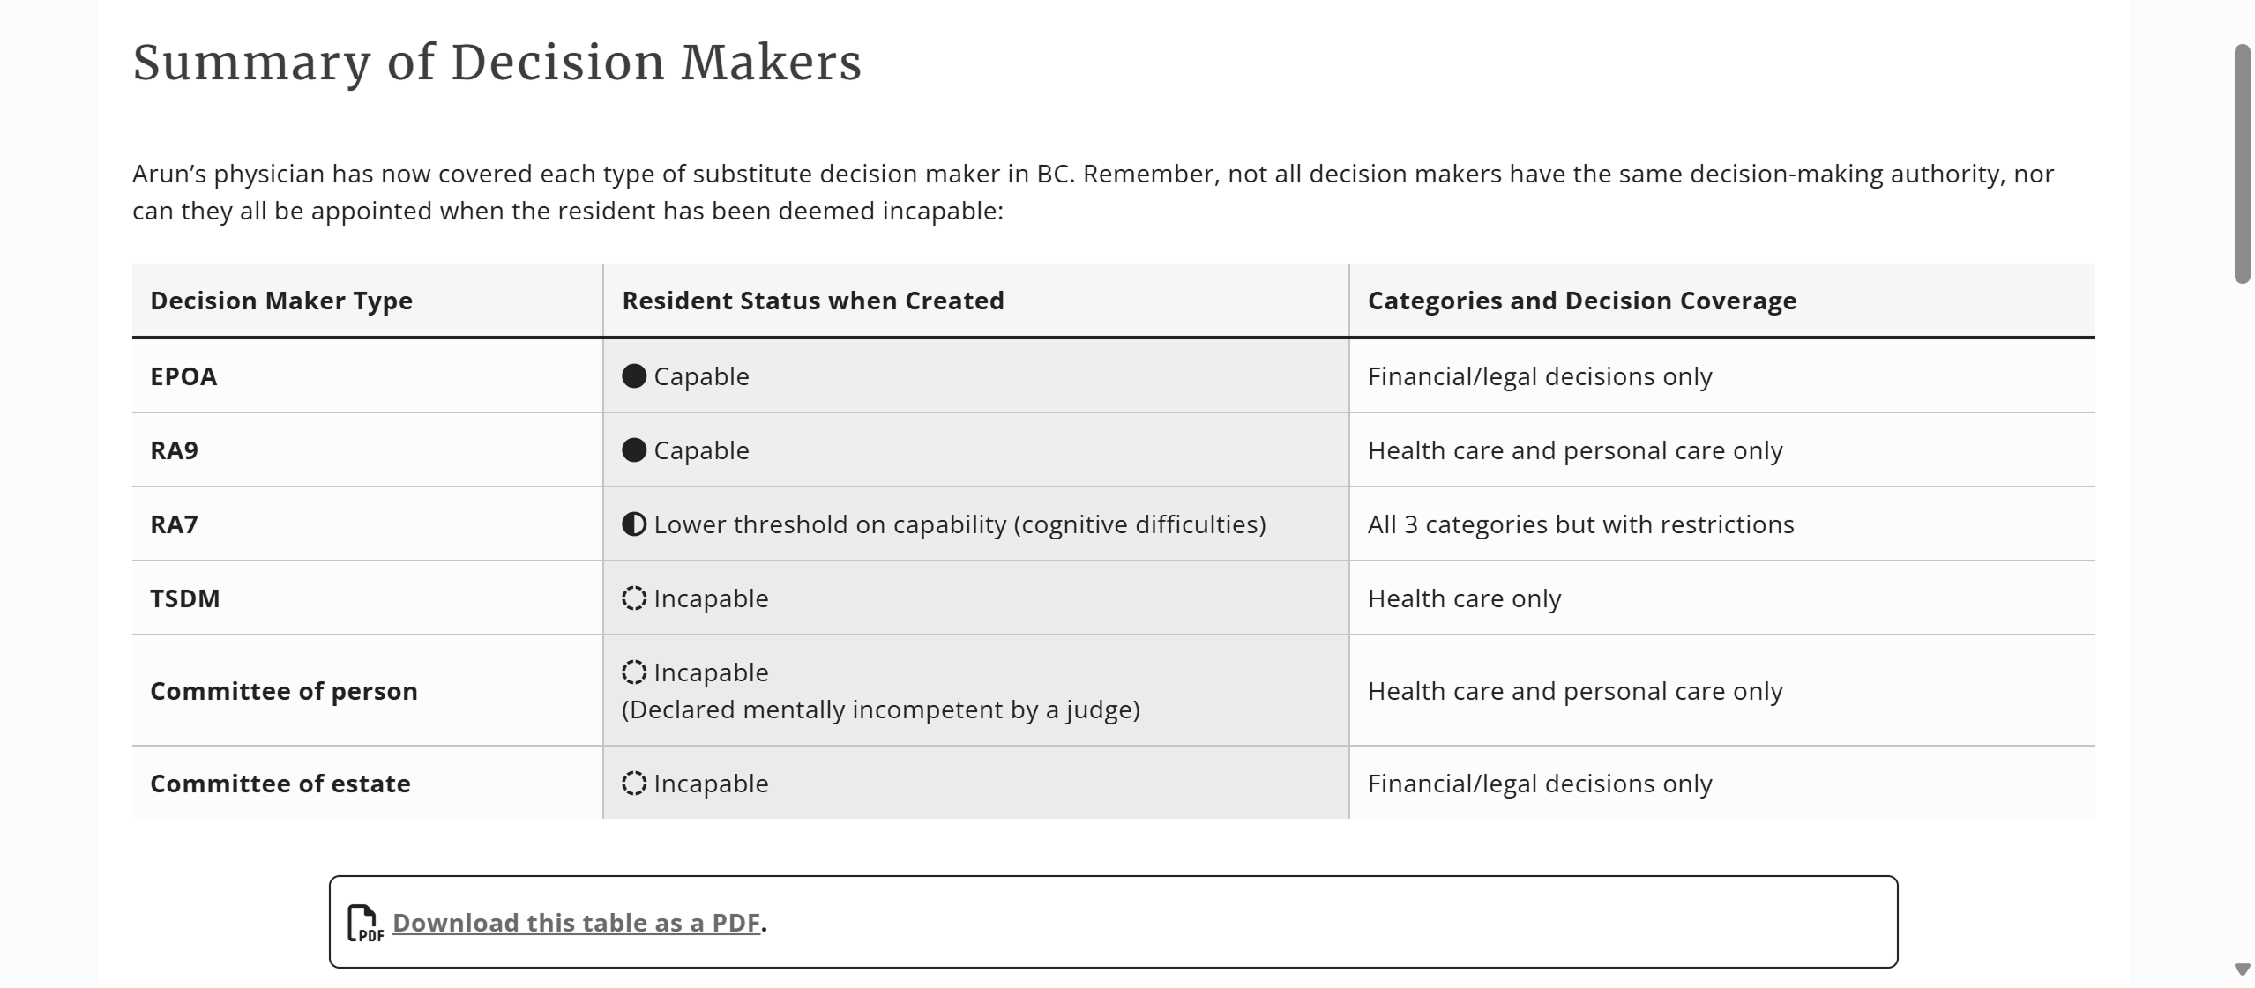
Task: Click the filled circle icon in EPOA row
Action: tap(634, 376)
